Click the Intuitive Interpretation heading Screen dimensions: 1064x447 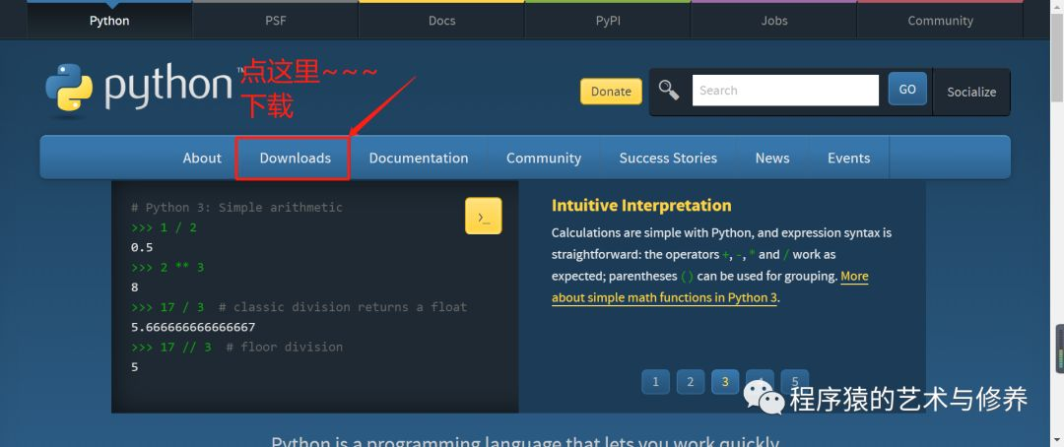point(641,206)
